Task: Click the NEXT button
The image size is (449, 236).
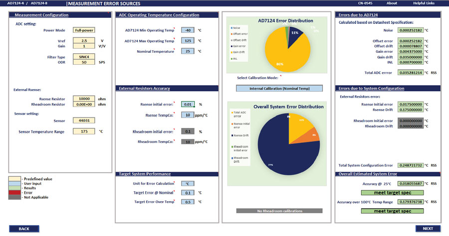Action: point(428,229)
